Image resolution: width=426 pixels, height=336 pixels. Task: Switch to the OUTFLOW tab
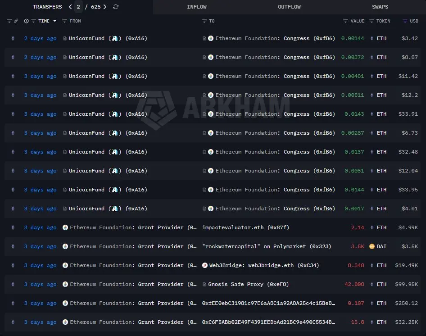coord(289,7)
